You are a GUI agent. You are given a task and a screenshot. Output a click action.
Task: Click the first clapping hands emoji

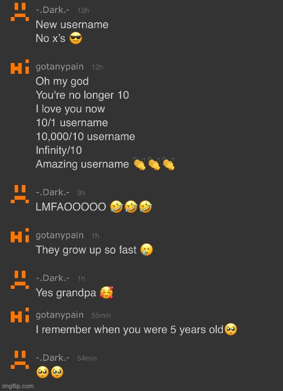click(139, 164)
